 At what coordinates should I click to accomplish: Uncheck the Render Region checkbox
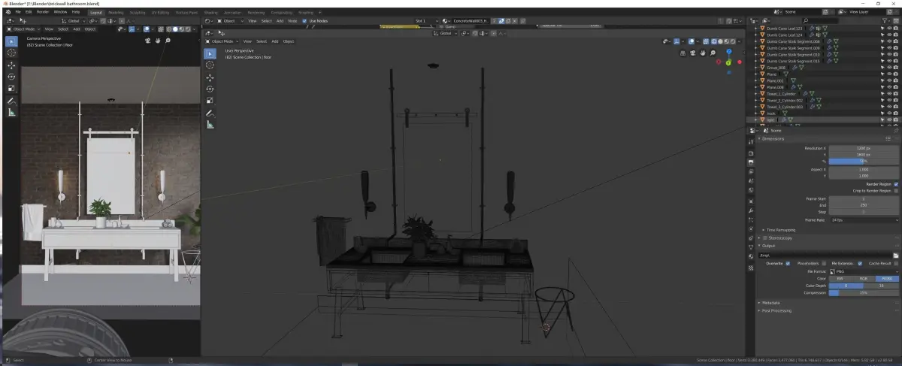click(896, 184)
